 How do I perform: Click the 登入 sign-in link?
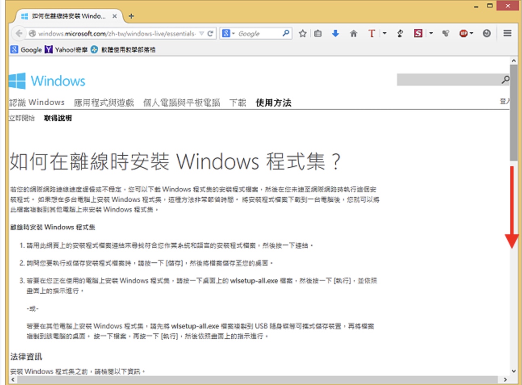505,101
